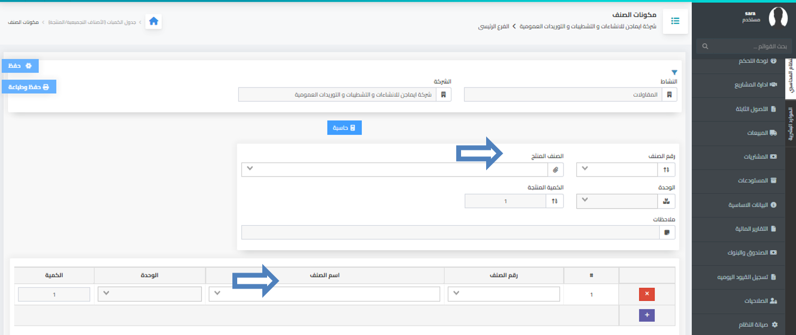Click the home icon in the breadcrumb
This screenshot has height=335, width=796.
click(153, 21)
